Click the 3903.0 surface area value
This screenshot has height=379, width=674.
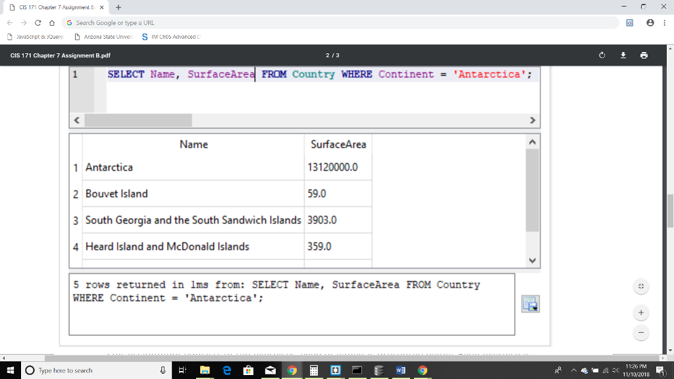coord(322,220)
